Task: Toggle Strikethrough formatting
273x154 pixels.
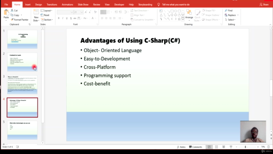Action: (x=75, y=18)
